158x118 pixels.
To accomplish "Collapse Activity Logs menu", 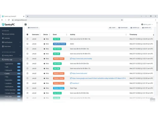I will coord(11,59).
